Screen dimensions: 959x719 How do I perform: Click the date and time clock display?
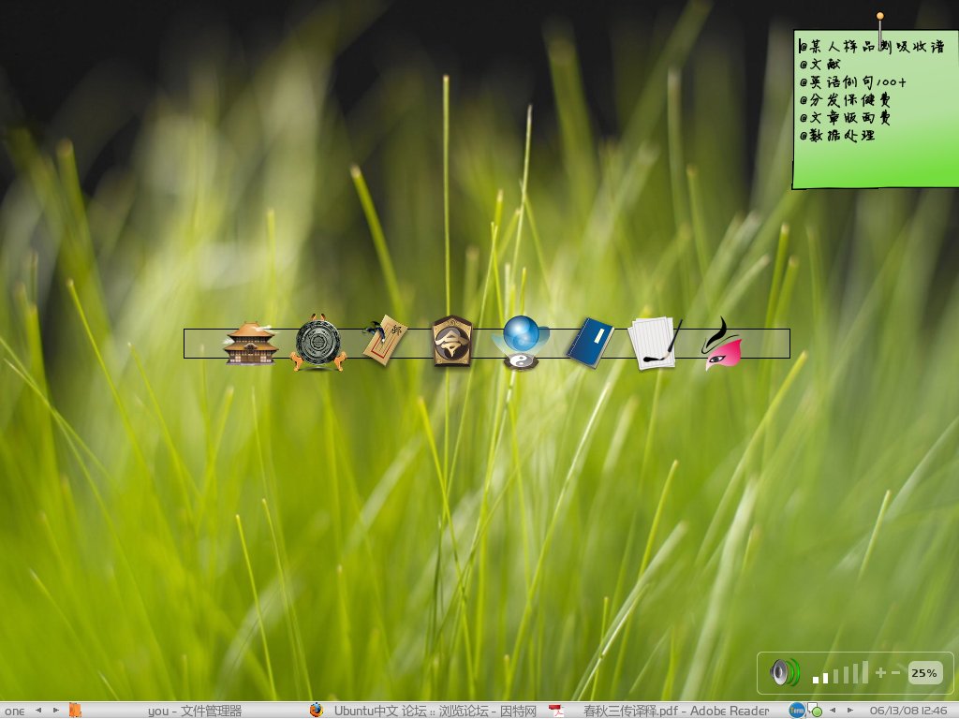point(908,711)
